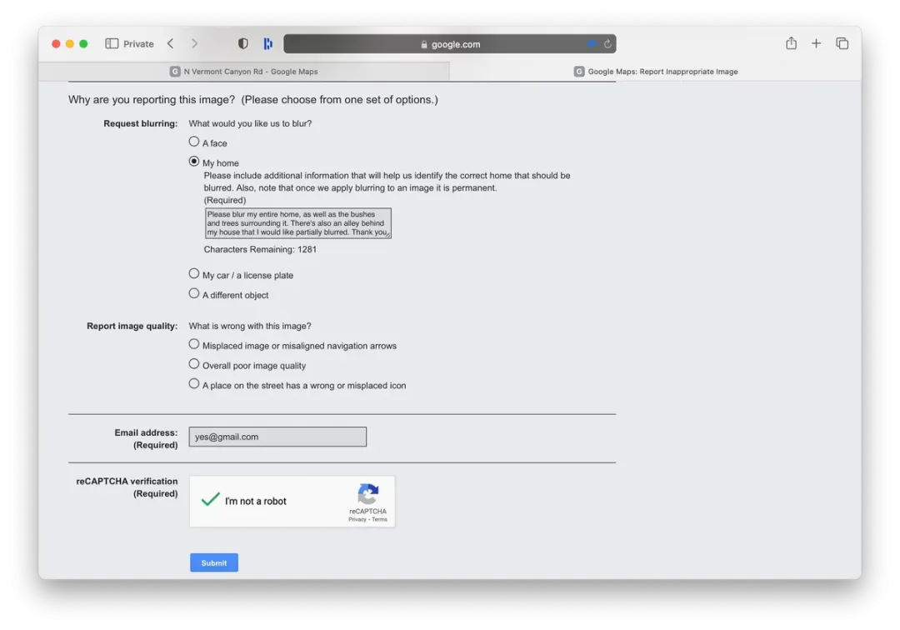Open a new tab with plus icon

(817, 44)
